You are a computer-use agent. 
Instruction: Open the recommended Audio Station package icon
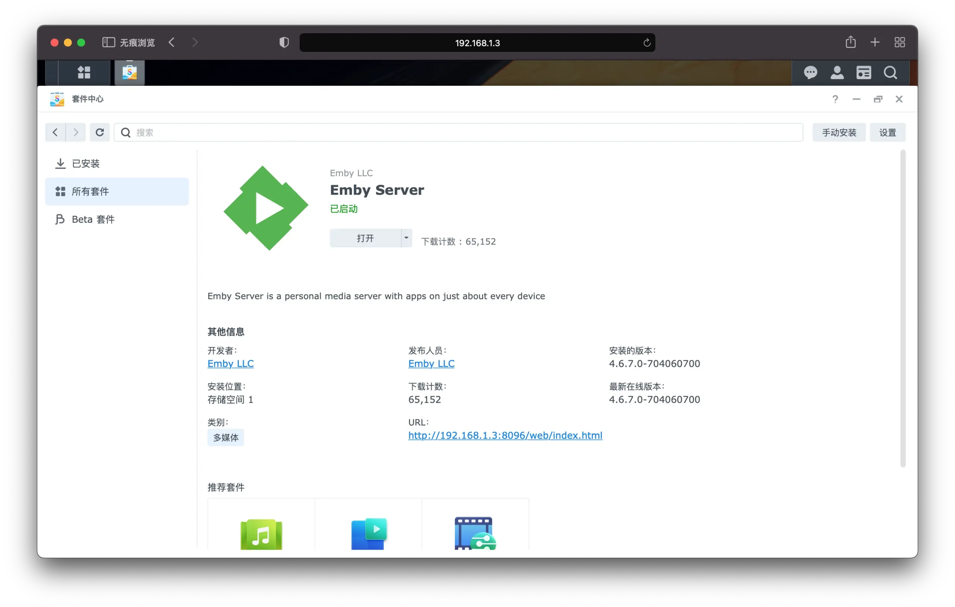pyautogui.click(x=261, y=534)
